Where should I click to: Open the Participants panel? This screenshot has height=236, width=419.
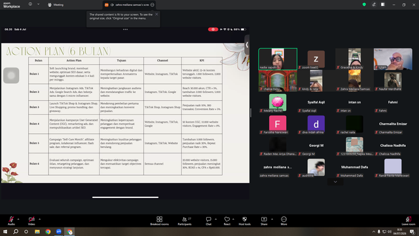185,221
